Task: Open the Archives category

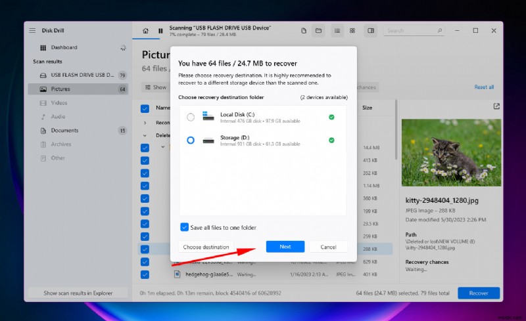Action: 78,144
